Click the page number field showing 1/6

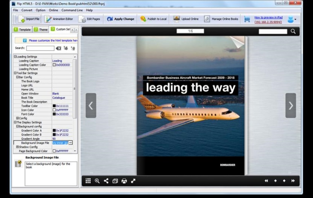coord(190,31)
